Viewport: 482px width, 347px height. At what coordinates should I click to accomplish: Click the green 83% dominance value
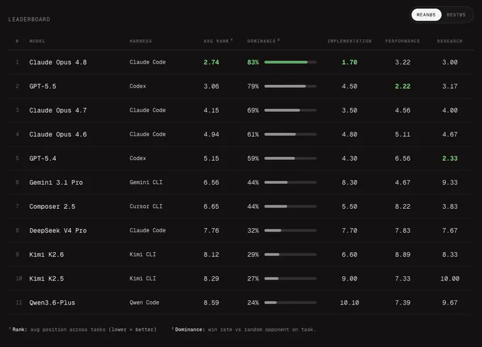point(253,62)
